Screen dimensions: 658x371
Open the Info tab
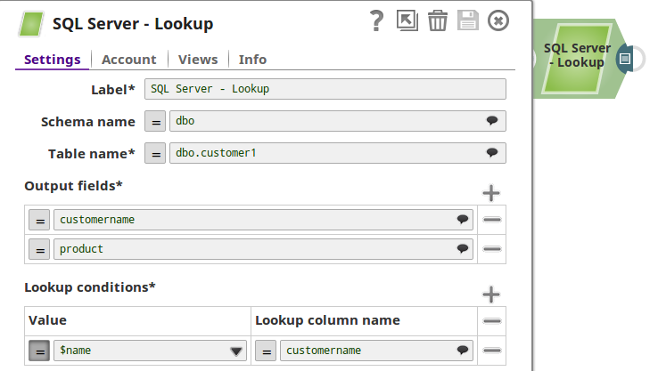[252, 60]
